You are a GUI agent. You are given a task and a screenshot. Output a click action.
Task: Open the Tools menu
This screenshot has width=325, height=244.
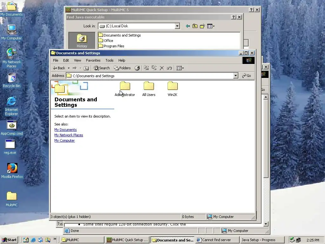[109, 60]
